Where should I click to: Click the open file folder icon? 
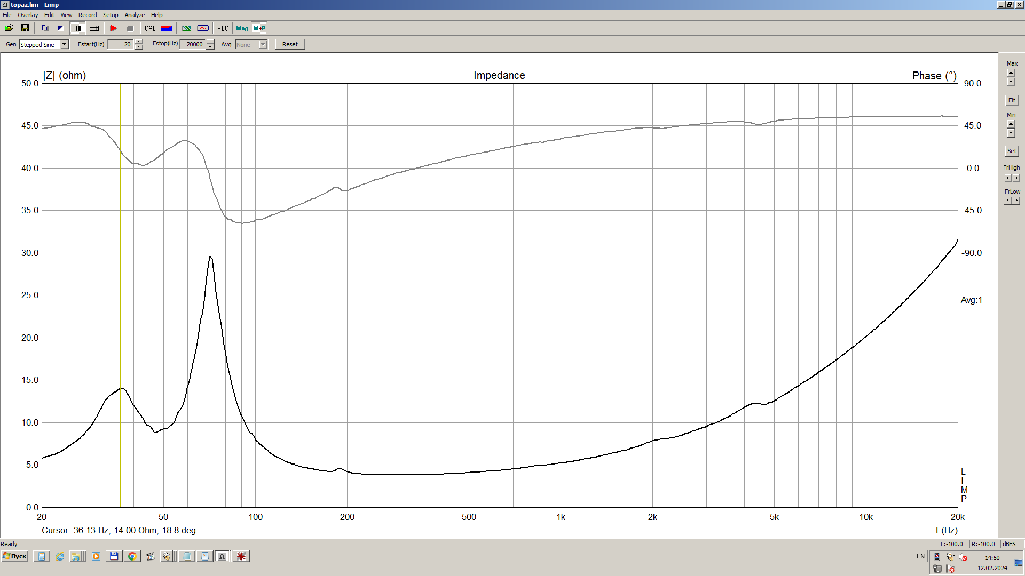[9, 28]
